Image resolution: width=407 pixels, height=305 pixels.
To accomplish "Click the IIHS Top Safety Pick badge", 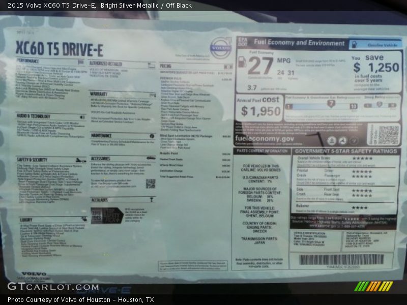I will (x=107, y=216).
